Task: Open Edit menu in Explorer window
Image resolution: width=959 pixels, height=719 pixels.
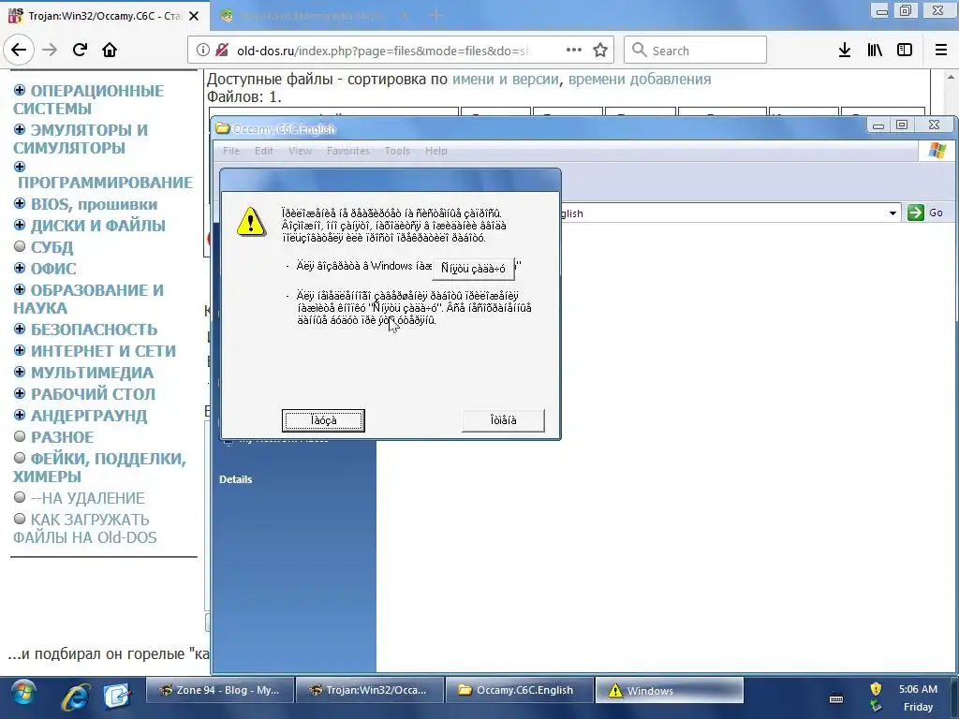Action: tap(263, 151)
